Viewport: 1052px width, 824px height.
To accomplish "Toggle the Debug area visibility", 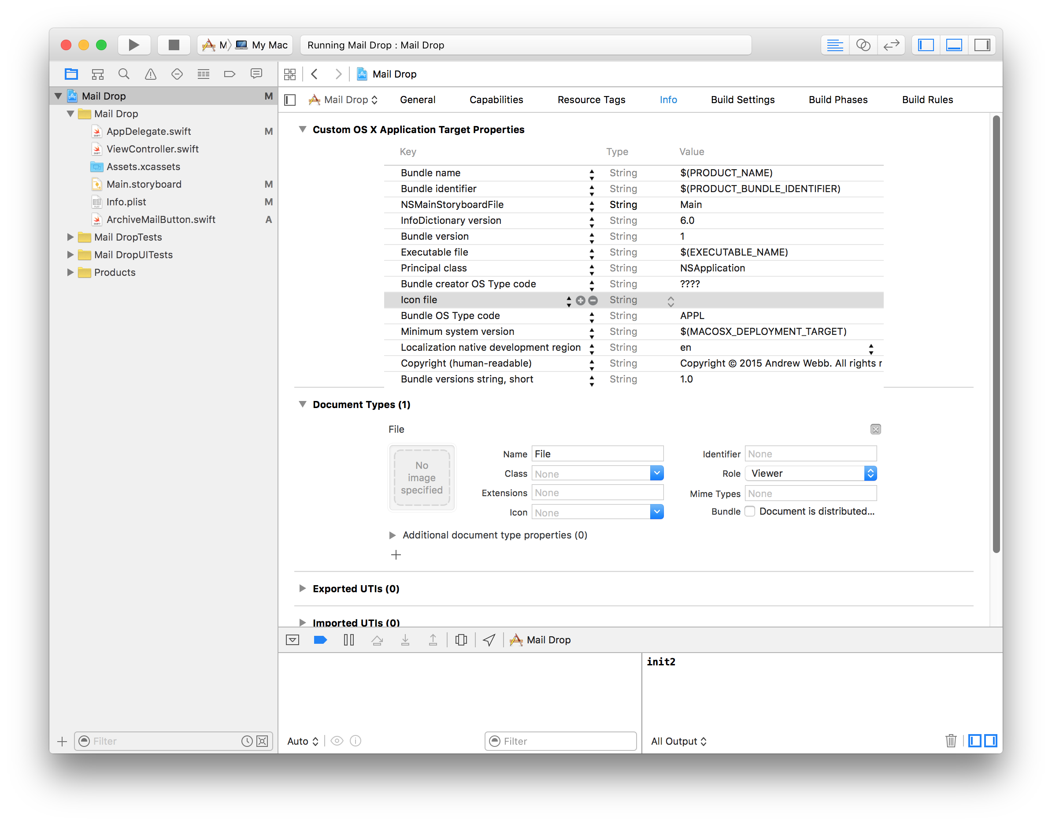I will coord(954,45).
